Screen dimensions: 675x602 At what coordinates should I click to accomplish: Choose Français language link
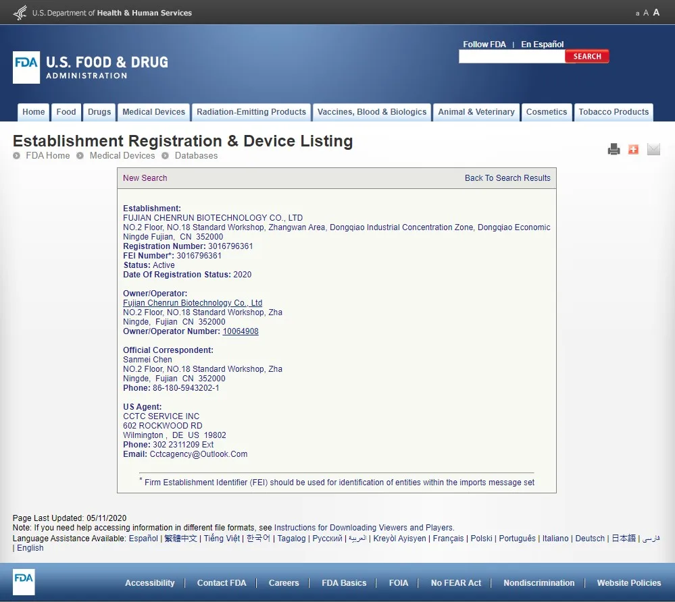448,539
